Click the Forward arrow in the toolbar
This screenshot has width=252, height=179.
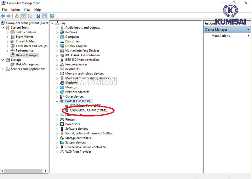[x=9, y=16]
